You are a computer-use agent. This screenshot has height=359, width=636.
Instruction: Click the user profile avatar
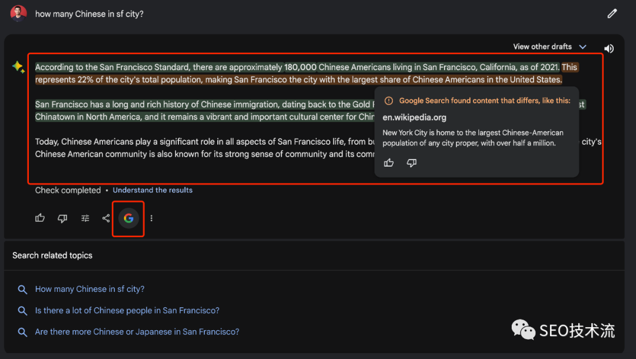pos(18,13)
